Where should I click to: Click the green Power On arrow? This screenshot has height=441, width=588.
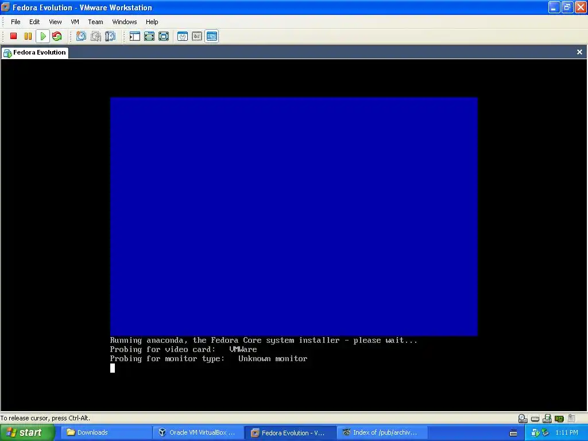point(42,36)
